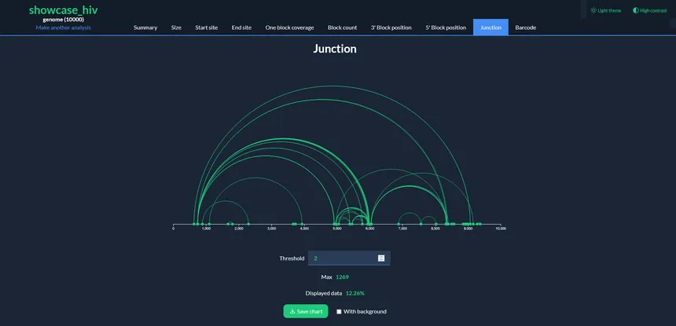676x326 pixels.
Task: Click the 10,000 axis tick label
Action: (x=501, y=229)
